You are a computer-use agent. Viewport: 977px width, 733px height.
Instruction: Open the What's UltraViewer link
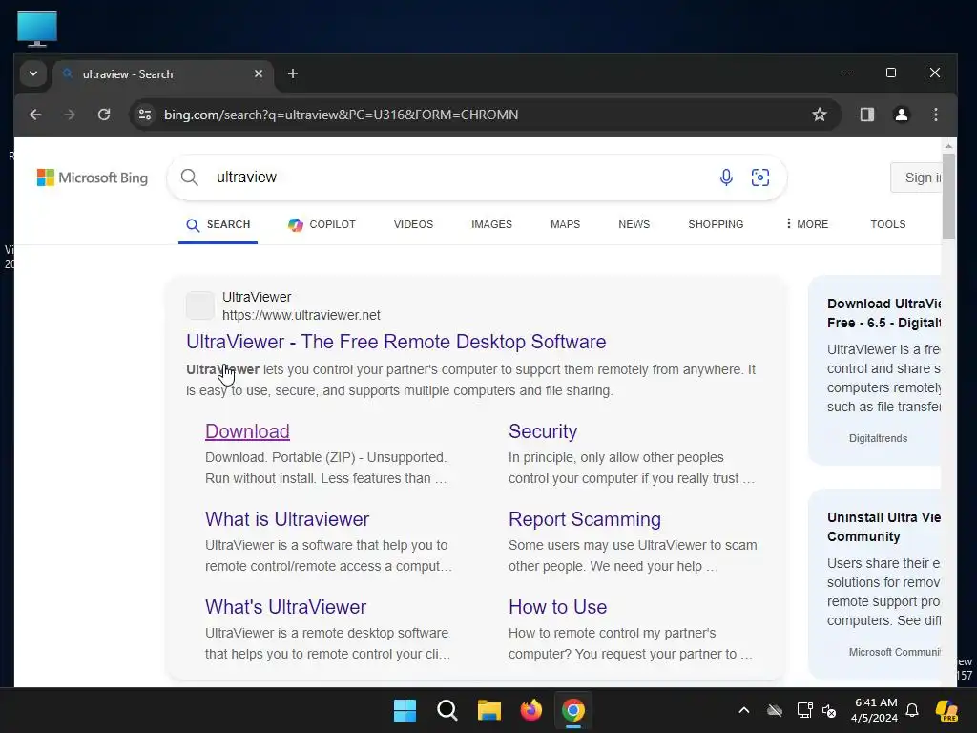coord(285,607)
